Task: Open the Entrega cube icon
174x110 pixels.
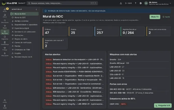Action: (5, 49)
